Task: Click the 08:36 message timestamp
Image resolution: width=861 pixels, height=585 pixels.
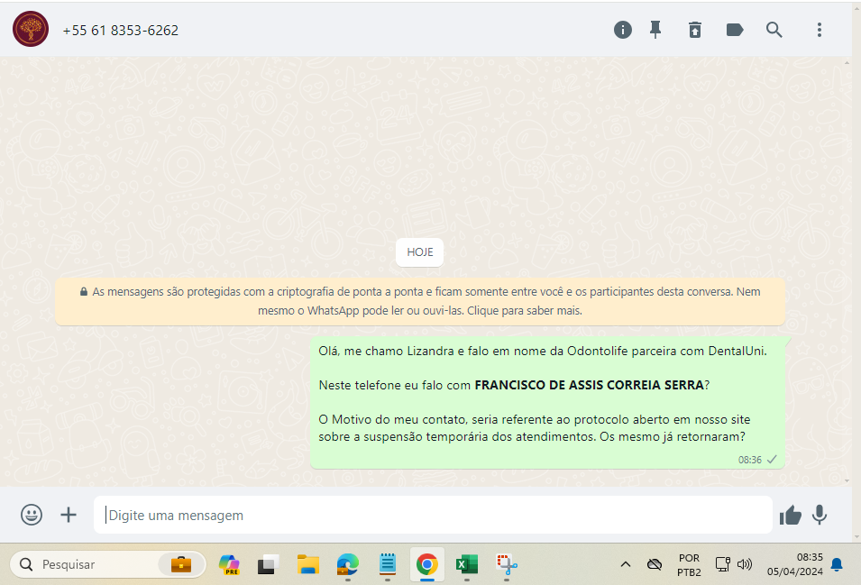Action: [x=749, y=460]
